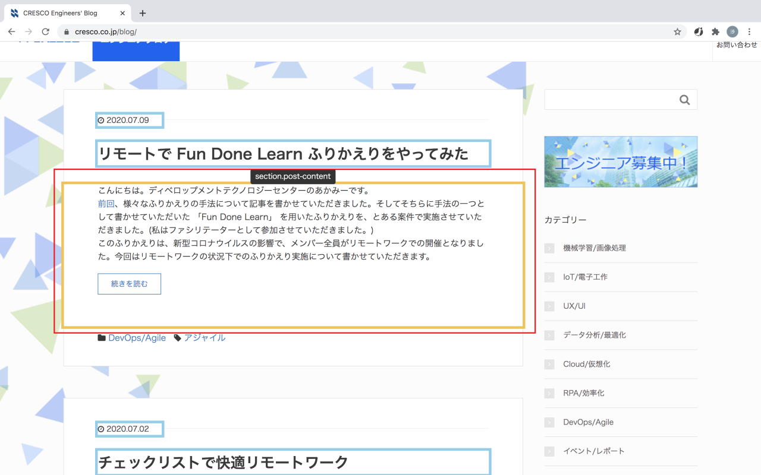Open the Chrome profile avatar
761x475 pixels.
[732, 32]
